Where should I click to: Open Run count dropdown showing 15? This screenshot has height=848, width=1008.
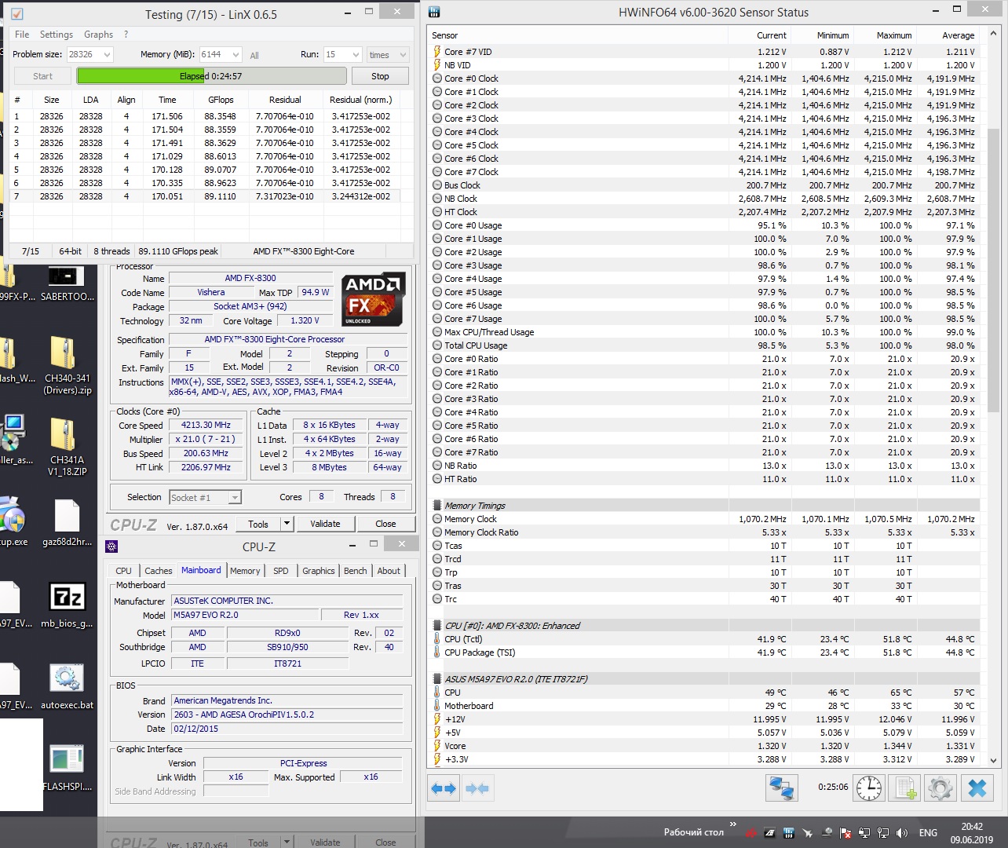tap(356, 54)
